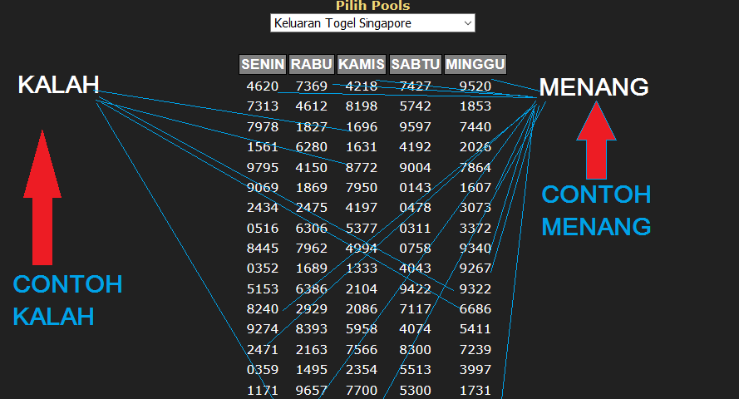Click number 7864

point(475,168)
